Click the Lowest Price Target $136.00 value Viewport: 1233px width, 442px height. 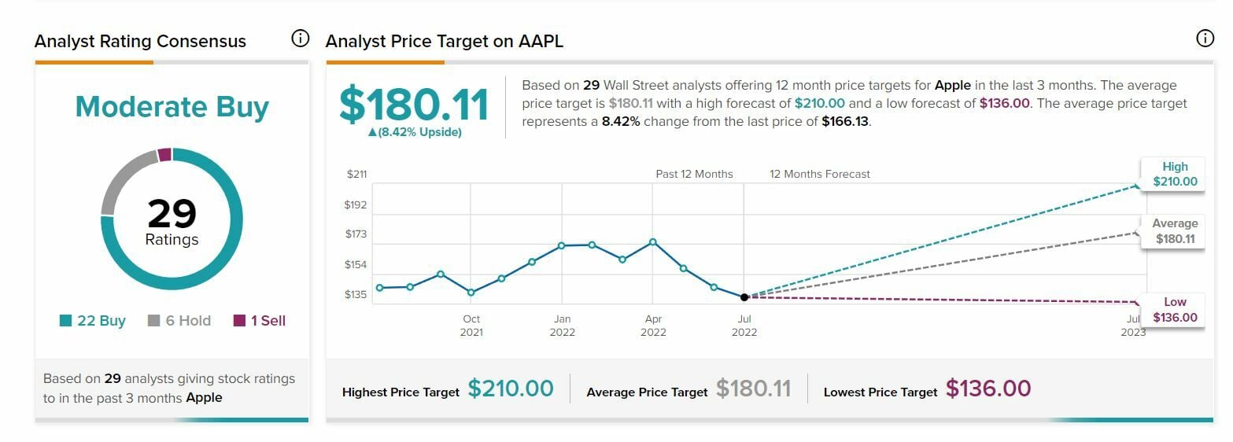988,389
